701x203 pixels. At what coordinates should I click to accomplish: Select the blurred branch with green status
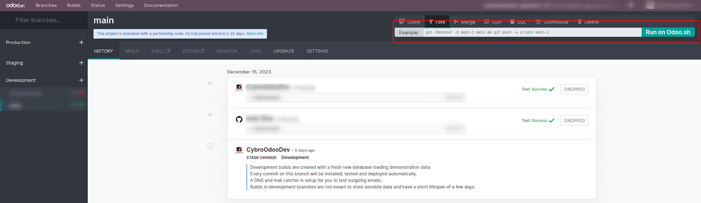click(44, 105)
